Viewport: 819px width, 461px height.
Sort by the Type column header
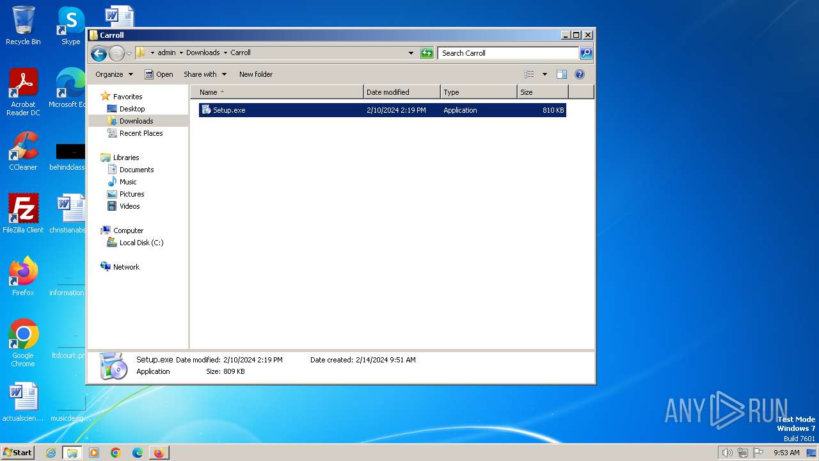pyautogui.click(x=479, y=92)
